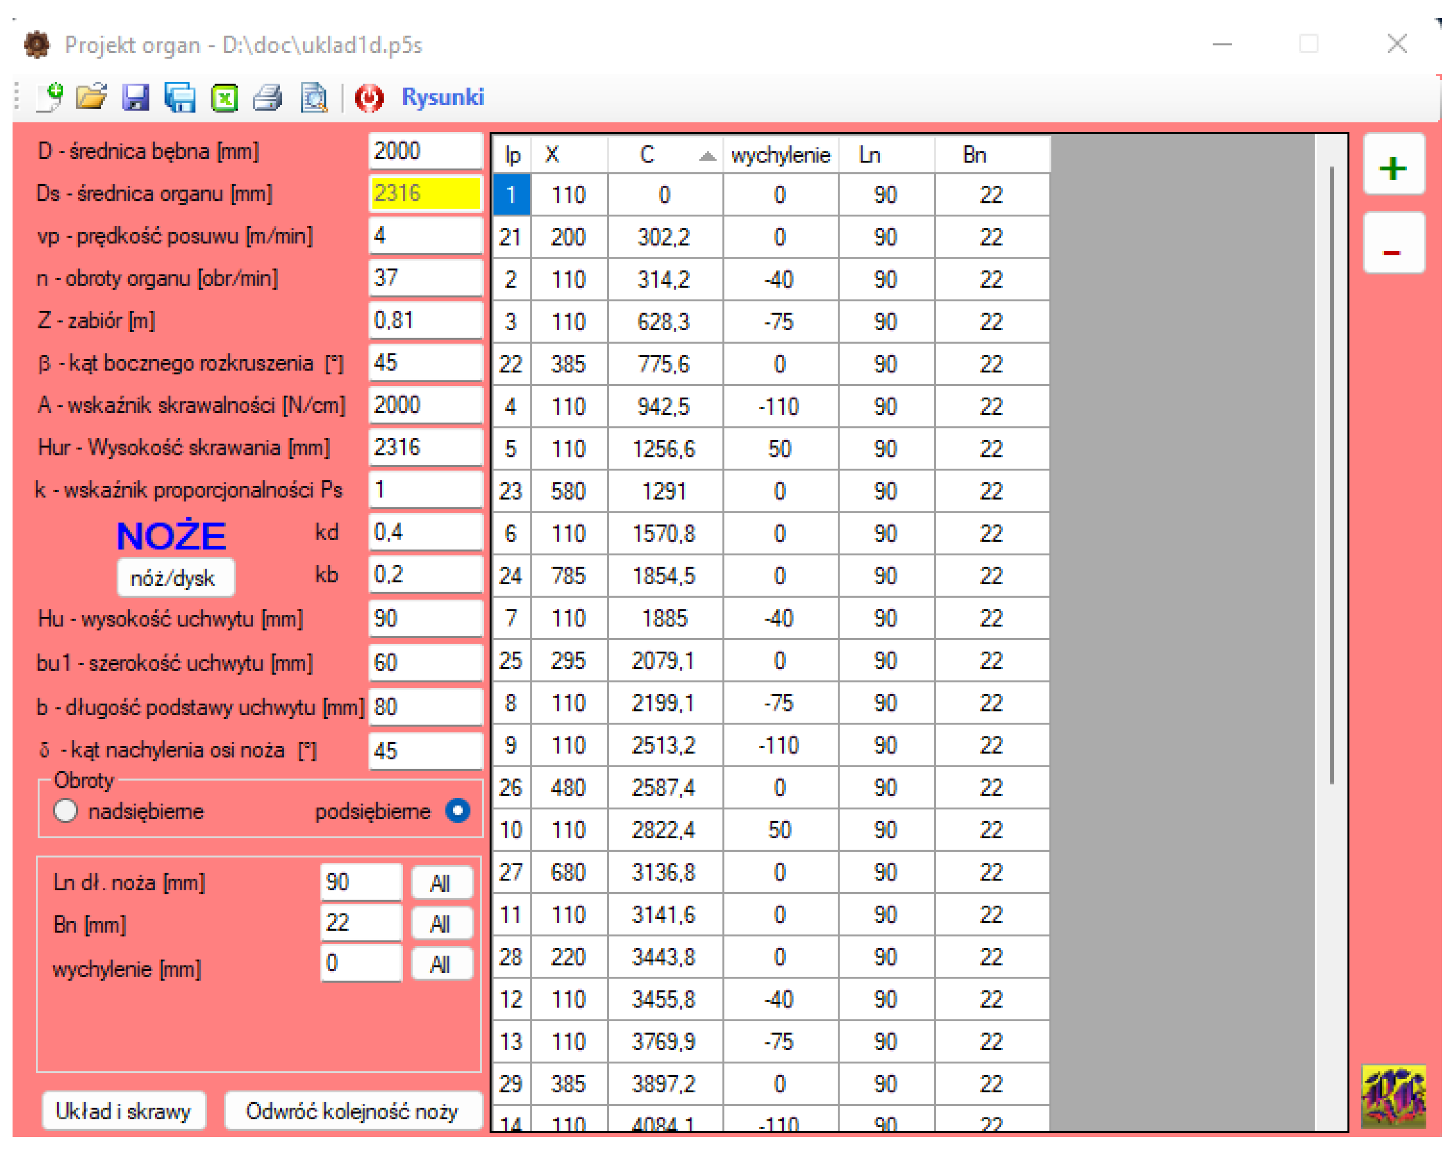Click the Save All double floppy icon
Viewport: 1455px width, 1149px height.
pos(180,98)
